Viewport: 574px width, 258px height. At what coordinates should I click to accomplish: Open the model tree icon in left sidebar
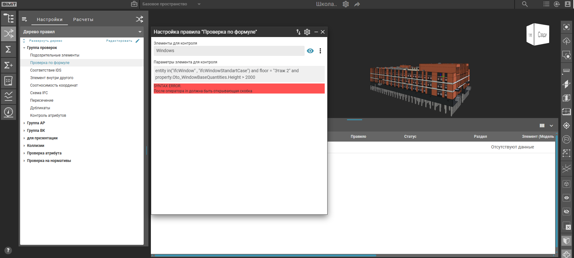point(8,18)
